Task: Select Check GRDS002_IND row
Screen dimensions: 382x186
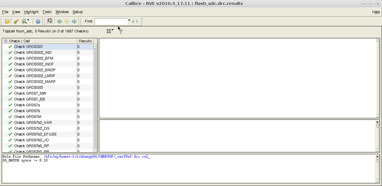Action: click(33, 52)
